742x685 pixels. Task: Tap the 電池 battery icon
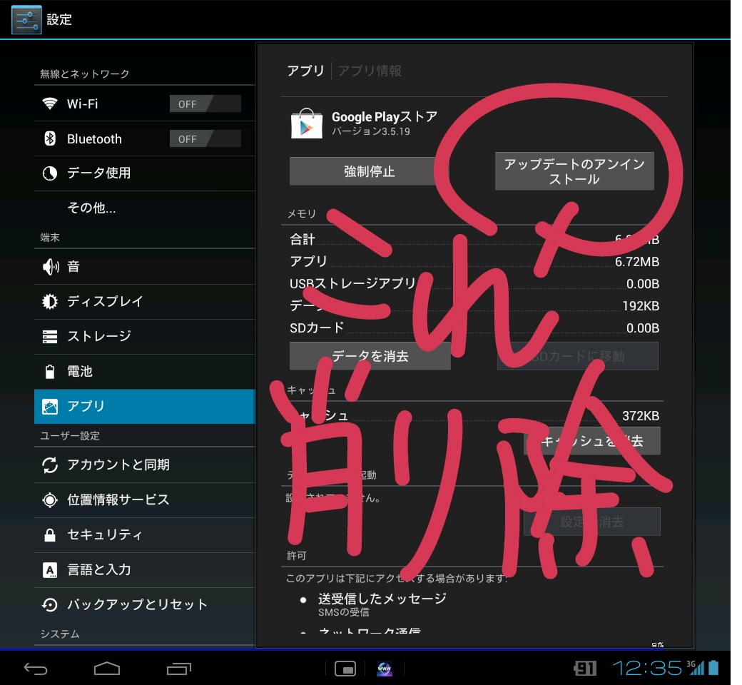coord(50,372)
